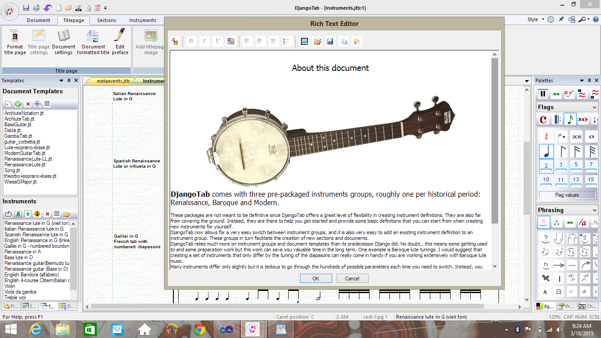
Task: Click the numbered list icon
Action: pyautogui.click(x=287, y=41)
